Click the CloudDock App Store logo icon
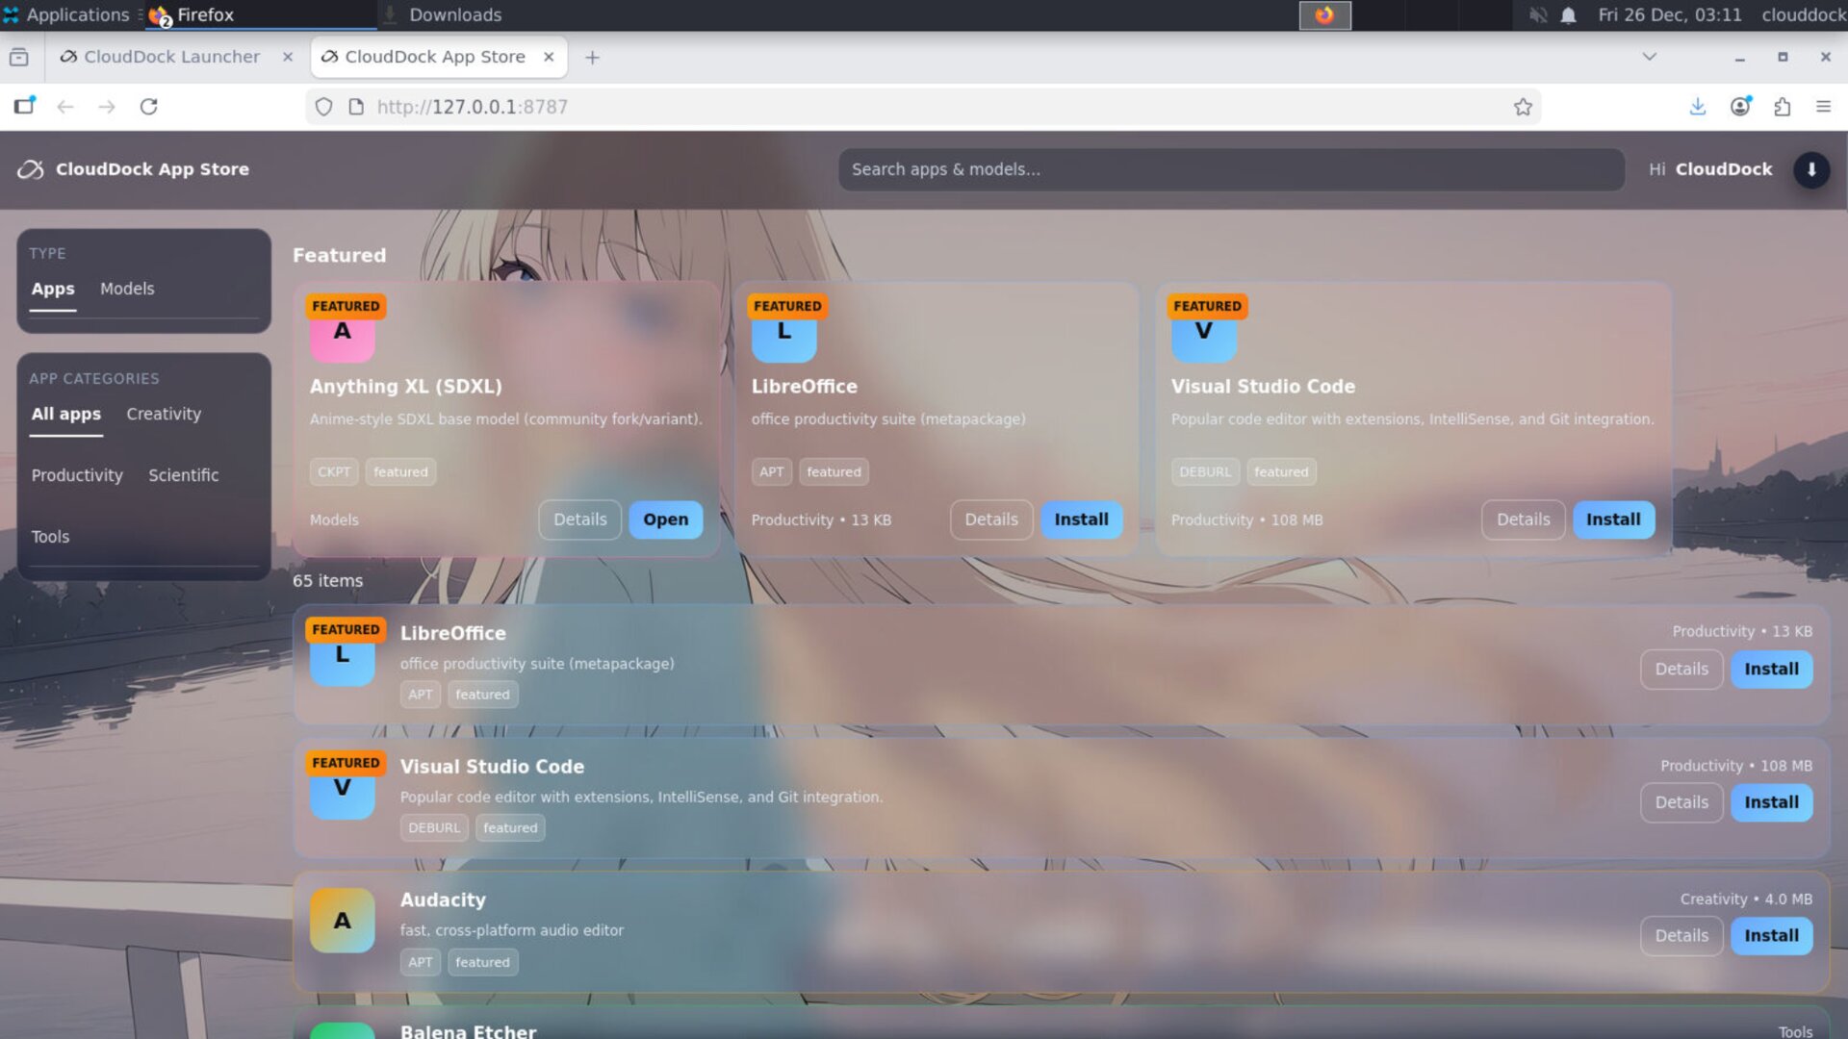This screenshot has height=1039, width=1848. click(x=31, y=169)
